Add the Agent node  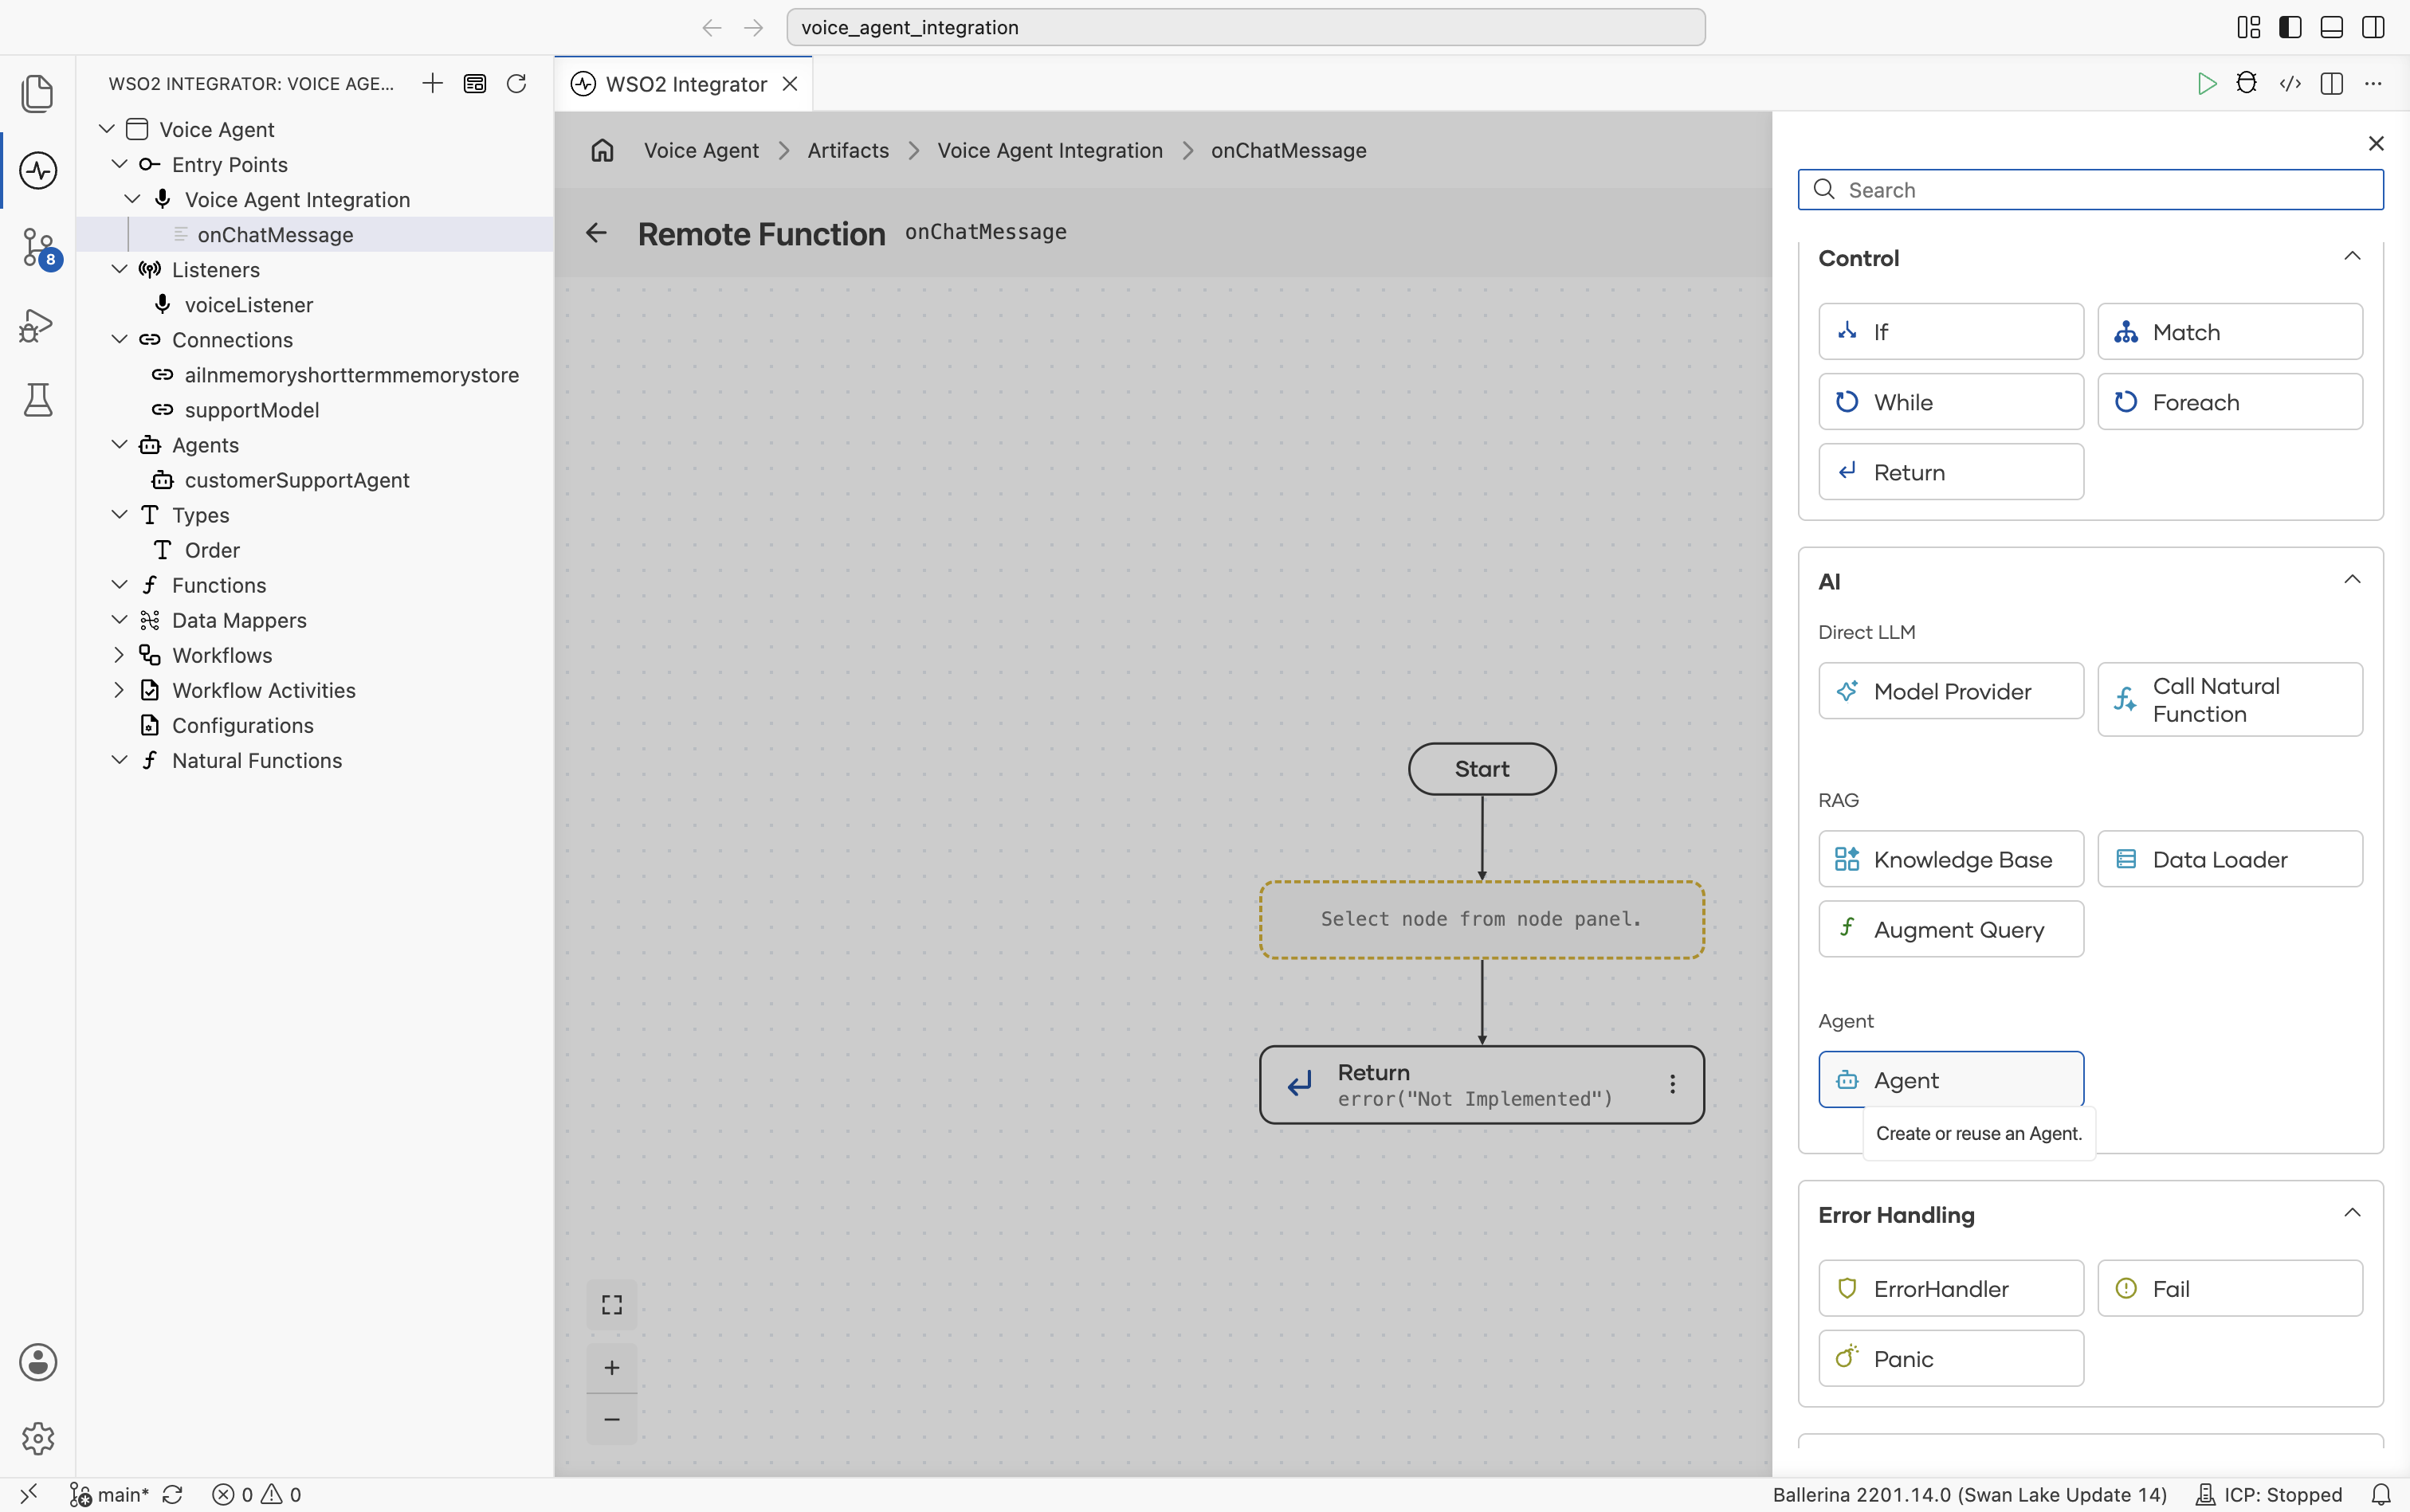click(x=1951, y=1080)
